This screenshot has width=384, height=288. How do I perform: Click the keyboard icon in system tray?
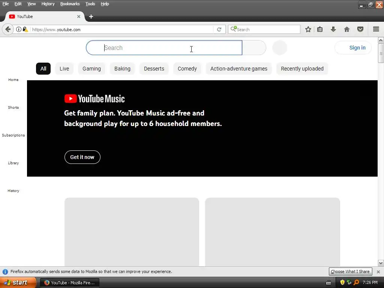328,283
